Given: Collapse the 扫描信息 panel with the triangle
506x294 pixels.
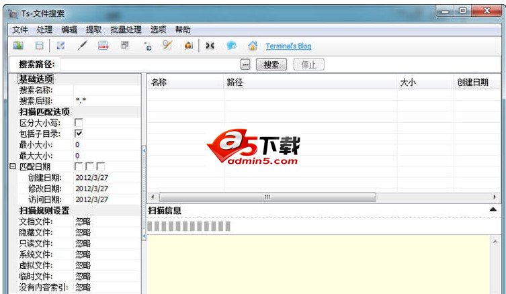Looking at the screenshot, I should point(493,209).
